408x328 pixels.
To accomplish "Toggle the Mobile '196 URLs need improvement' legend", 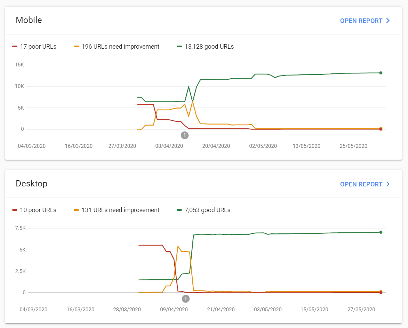I will (x=117, y=47).
